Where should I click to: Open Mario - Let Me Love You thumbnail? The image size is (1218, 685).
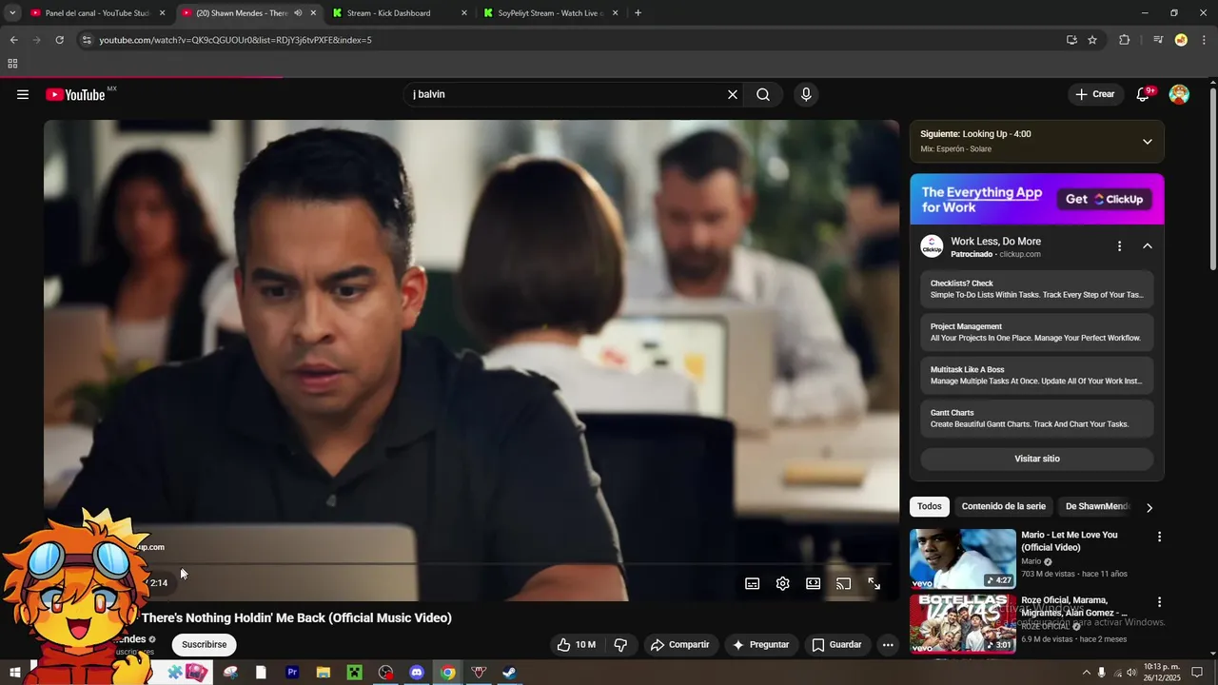pos(962,558)
